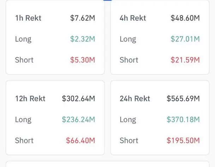Viewport: 215px width, 167px height.
Task: Click the 24h Rekt card title
Action: [135, 99]
